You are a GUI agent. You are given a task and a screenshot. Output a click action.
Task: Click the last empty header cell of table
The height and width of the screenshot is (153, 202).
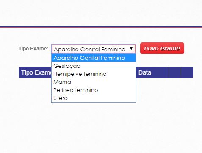point(187,72)
